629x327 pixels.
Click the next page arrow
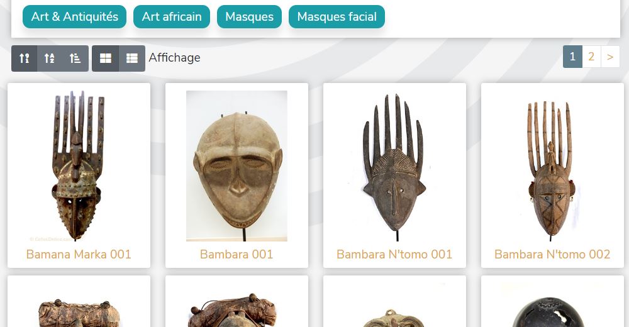(x=610, y=57)
